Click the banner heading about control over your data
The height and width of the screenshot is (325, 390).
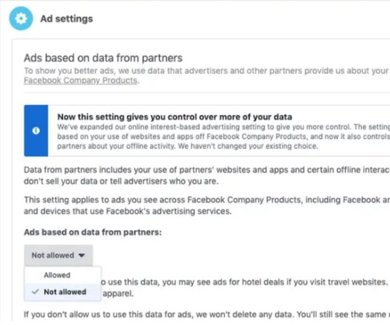[175, 117]
